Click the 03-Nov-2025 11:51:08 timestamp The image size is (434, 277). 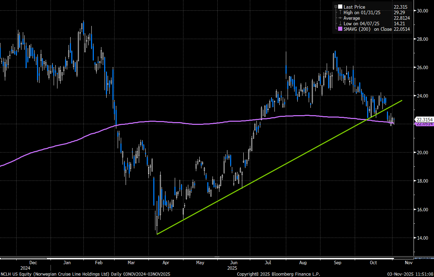409,274
